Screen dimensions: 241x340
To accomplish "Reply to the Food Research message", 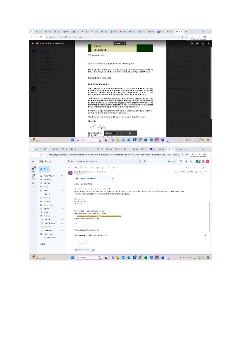I will [201, 172].
